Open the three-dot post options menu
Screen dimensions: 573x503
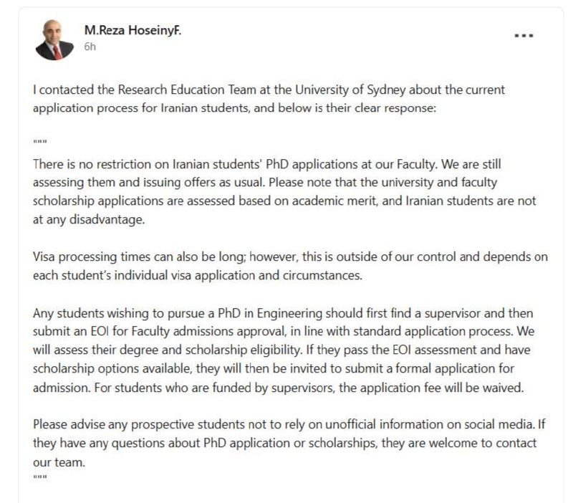pyautogui.click(x=524, y=35)
